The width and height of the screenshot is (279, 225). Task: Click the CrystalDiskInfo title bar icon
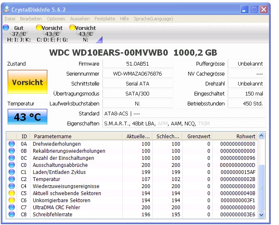click(x=7, y=9)
